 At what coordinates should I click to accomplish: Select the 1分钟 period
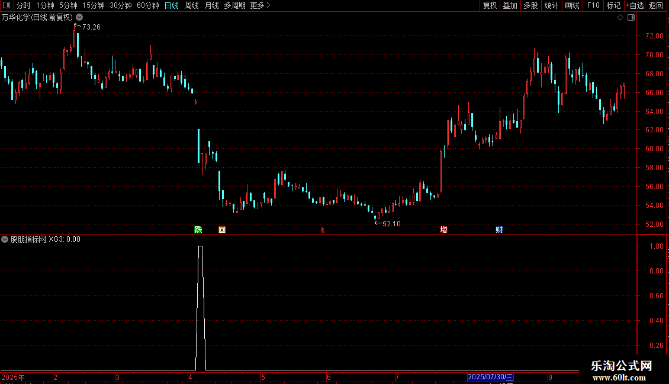tap(45, 5)
